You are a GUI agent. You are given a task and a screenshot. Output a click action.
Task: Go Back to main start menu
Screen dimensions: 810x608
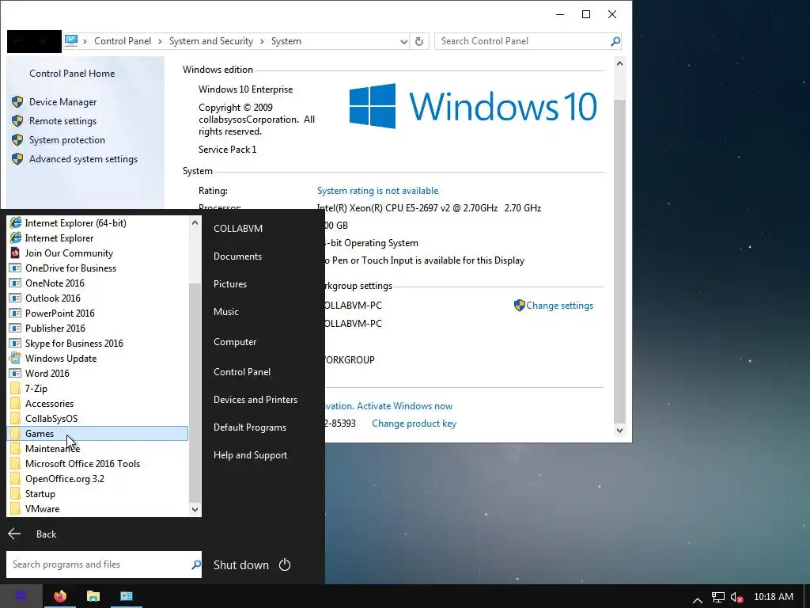tap(32, 534)
